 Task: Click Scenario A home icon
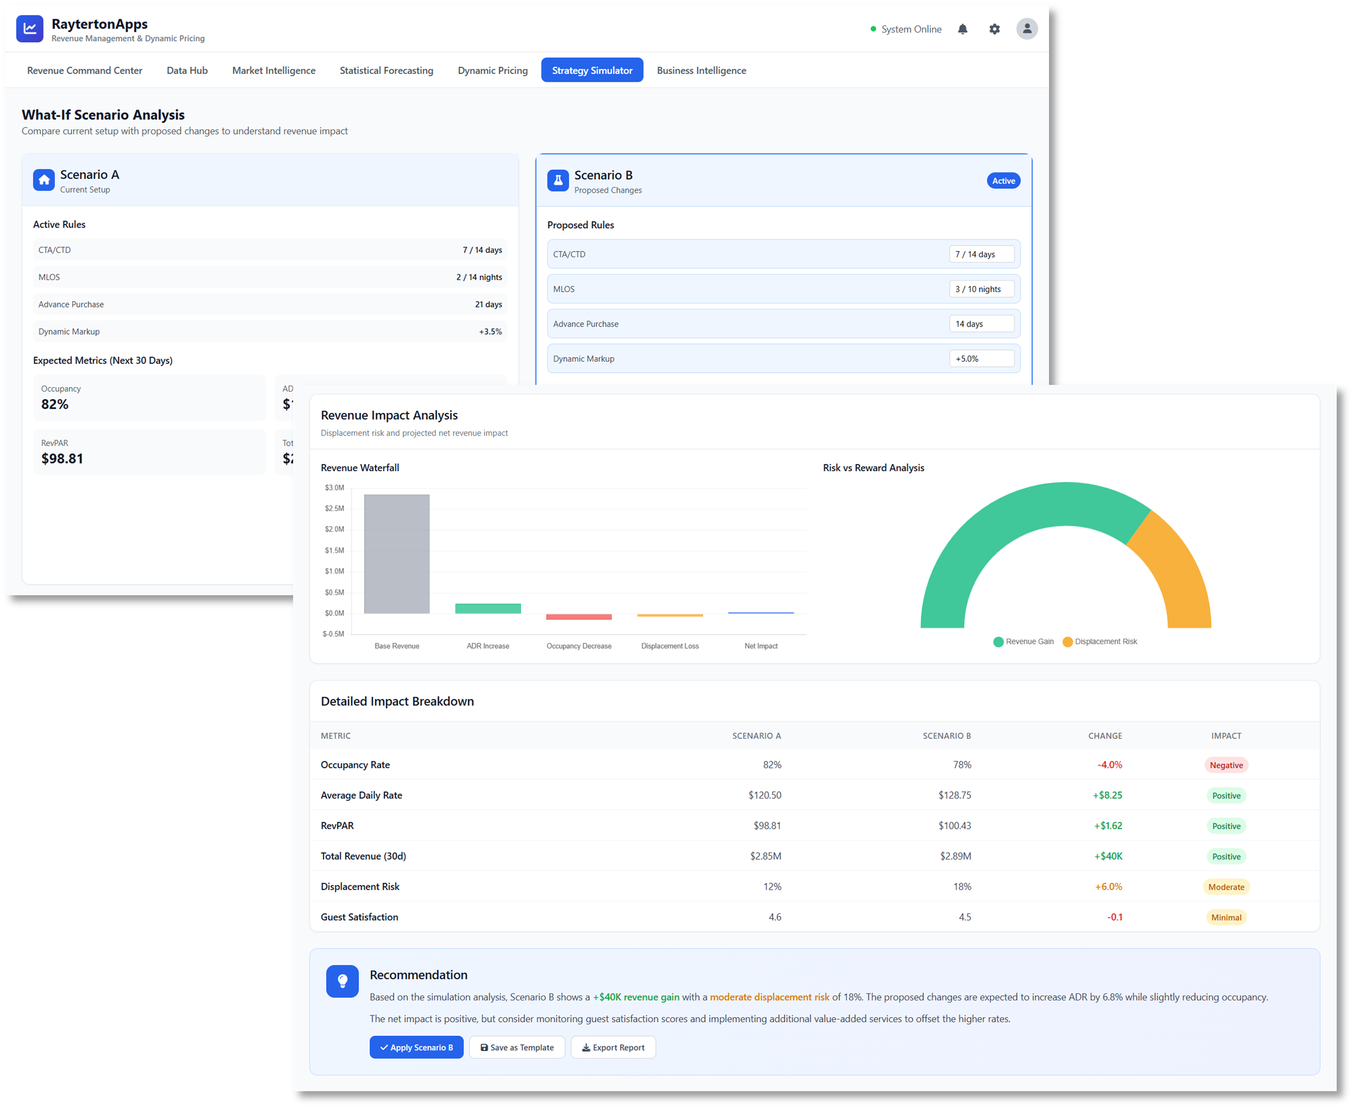[x=44, y=181]
